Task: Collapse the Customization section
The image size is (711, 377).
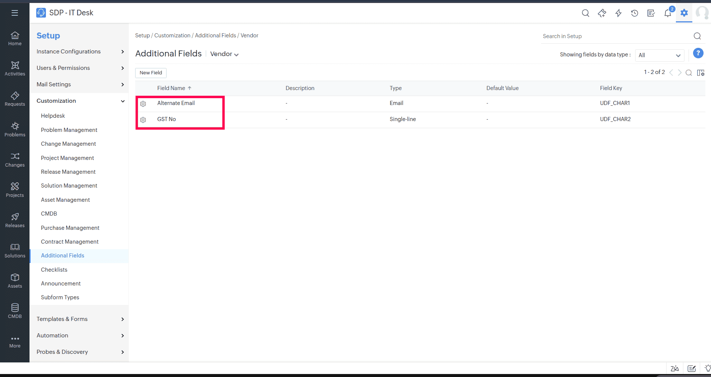Action: [x=80, y=101]
